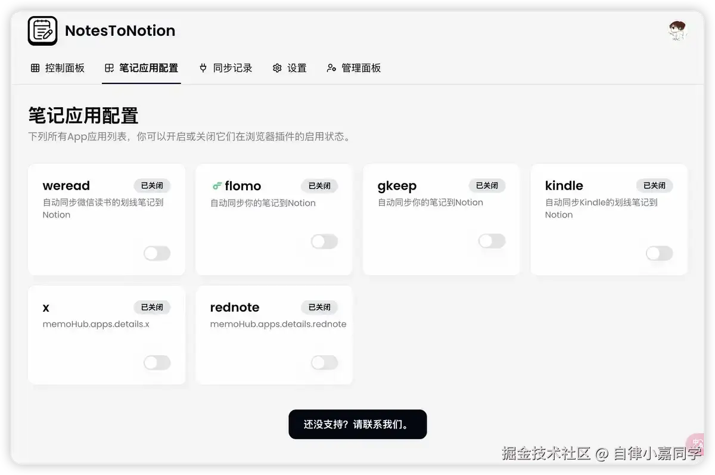Toggle the gkeep app switch
Image resolution: width=715 pixels, height=475 pixels.
pos(492,241)
